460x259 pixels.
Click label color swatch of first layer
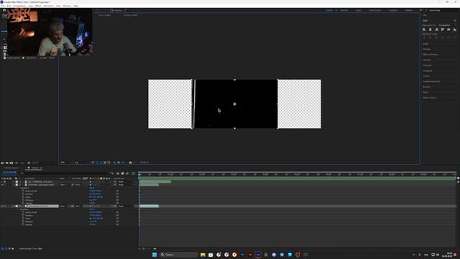pos(17,182)
